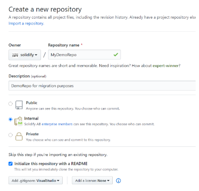Click the green checkmark in repository name
199x191 pixels.
point(116,55)
